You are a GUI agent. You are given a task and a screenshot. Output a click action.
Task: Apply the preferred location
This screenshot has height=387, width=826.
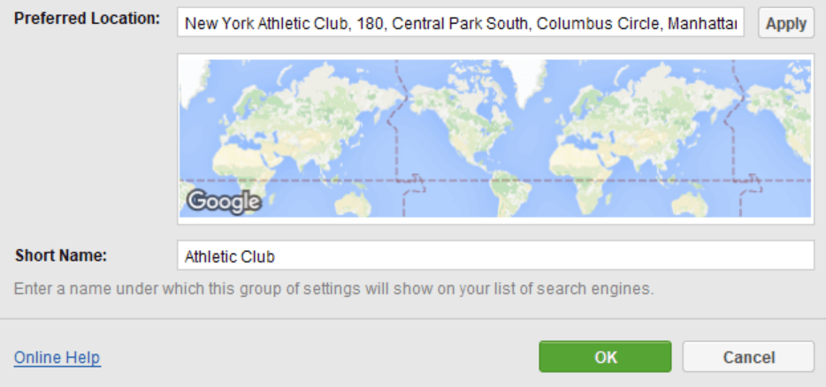(x=786, y=23)
